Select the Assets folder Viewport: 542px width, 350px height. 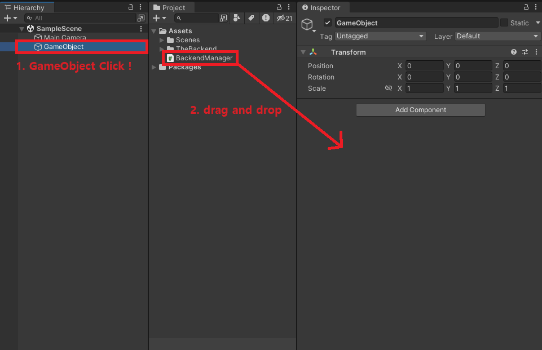click(x=180, y=31)
